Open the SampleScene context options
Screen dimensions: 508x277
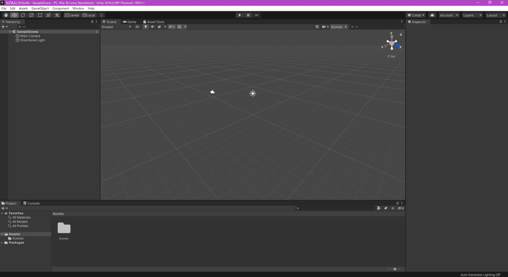pyautogui.click(x=97, y=32)
